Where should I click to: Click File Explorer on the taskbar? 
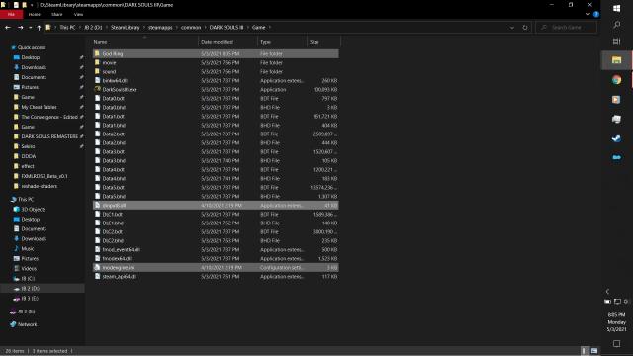616,60
